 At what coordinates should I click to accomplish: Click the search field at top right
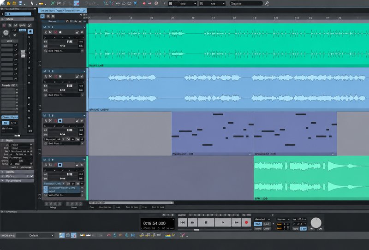[246, 4]
